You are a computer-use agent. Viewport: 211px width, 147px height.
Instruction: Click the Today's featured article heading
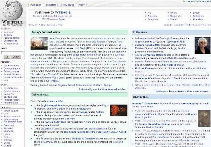(46, 32)
